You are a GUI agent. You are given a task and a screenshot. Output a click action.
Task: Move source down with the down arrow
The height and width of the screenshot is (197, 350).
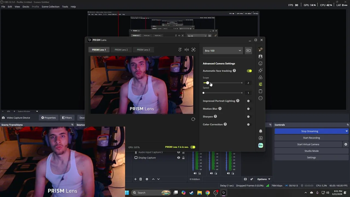pyautogui.click(x=158, y=179)
